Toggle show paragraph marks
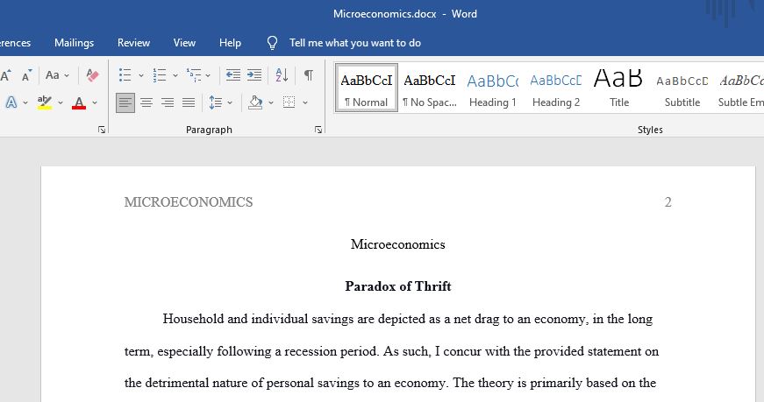 (x=309, y=75)
